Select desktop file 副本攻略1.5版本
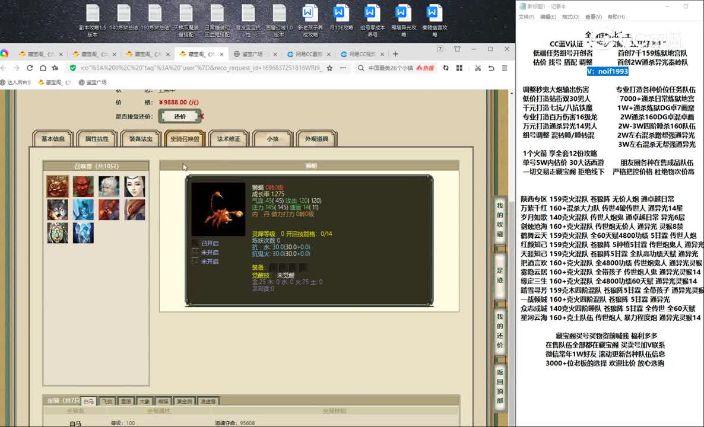Viewport: 704px width, 427px height. [93, 21]
